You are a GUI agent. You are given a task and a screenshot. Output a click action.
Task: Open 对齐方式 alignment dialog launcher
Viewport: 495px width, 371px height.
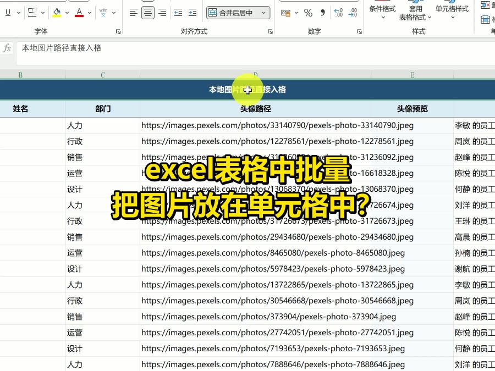click(270, 31)
